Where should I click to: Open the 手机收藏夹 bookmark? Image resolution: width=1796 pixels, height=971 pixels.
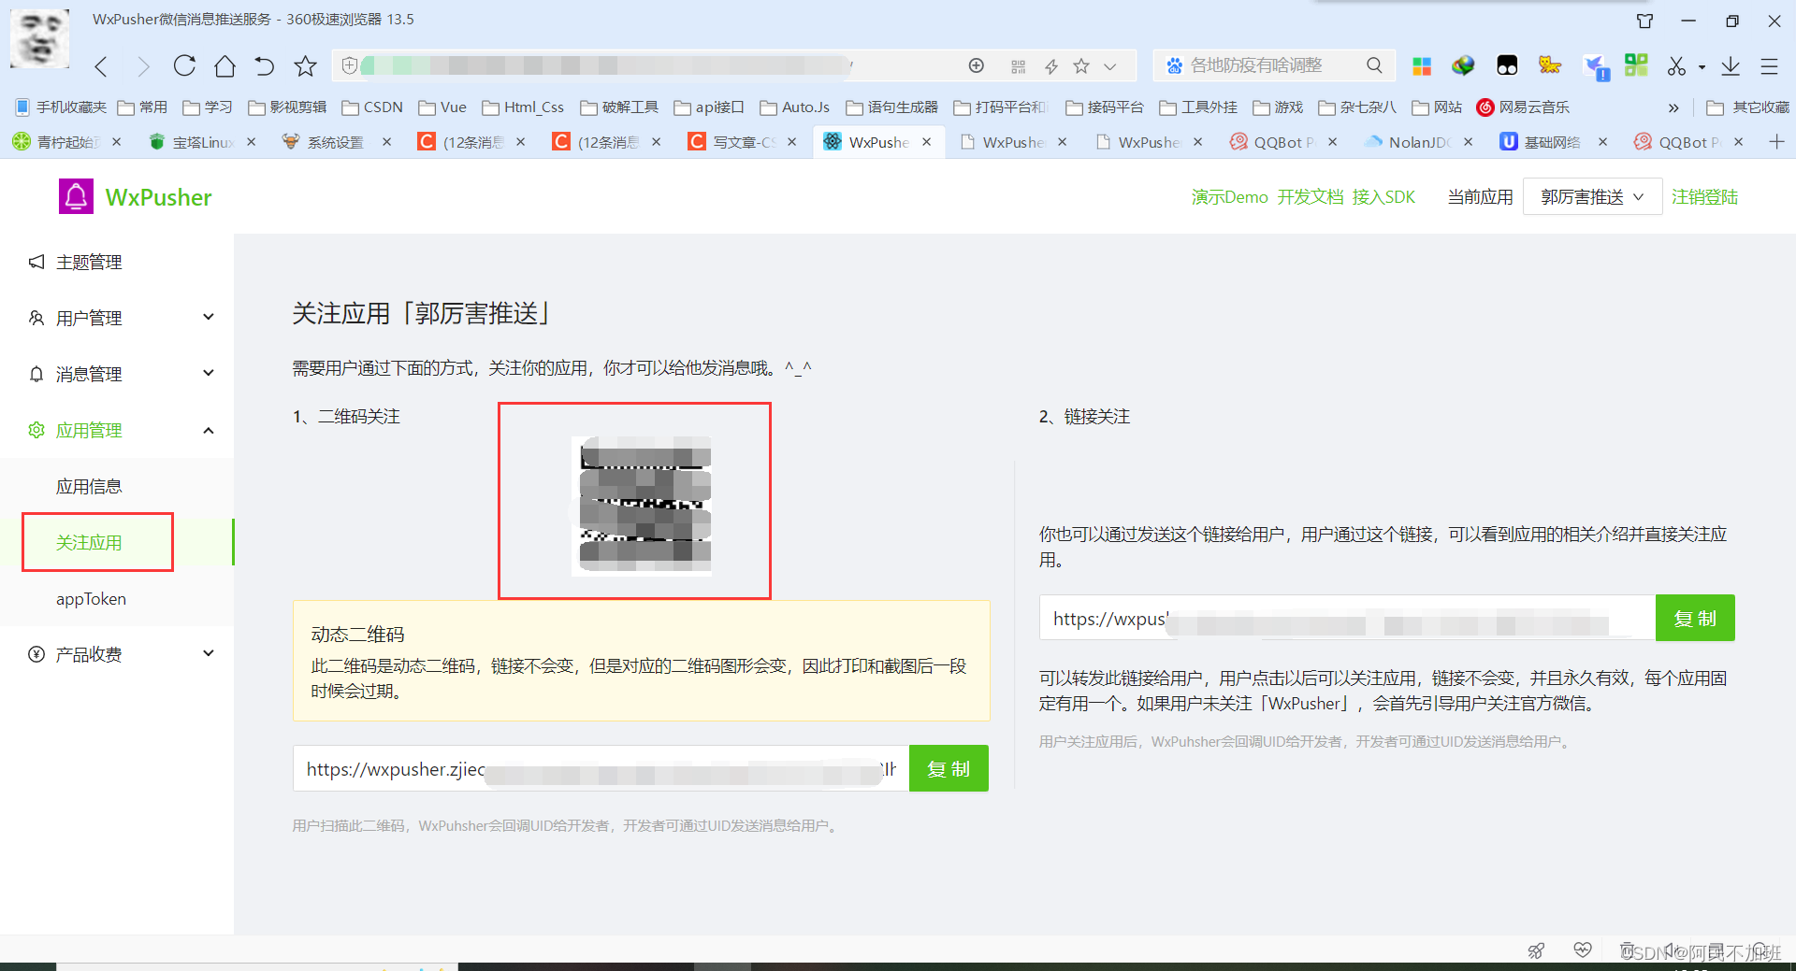click(x=61, y=107)
